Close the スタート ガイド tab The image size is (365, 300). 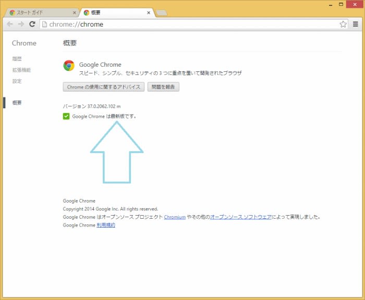(x=74, y=12)
